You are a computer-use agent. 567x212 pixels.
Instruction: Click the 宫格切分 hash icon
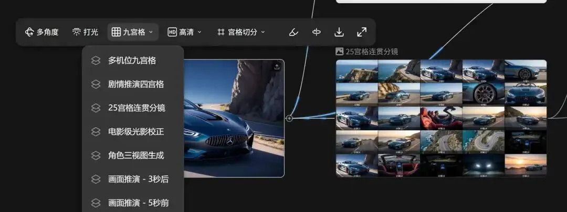pyautogui.click(x=220, y=32)
